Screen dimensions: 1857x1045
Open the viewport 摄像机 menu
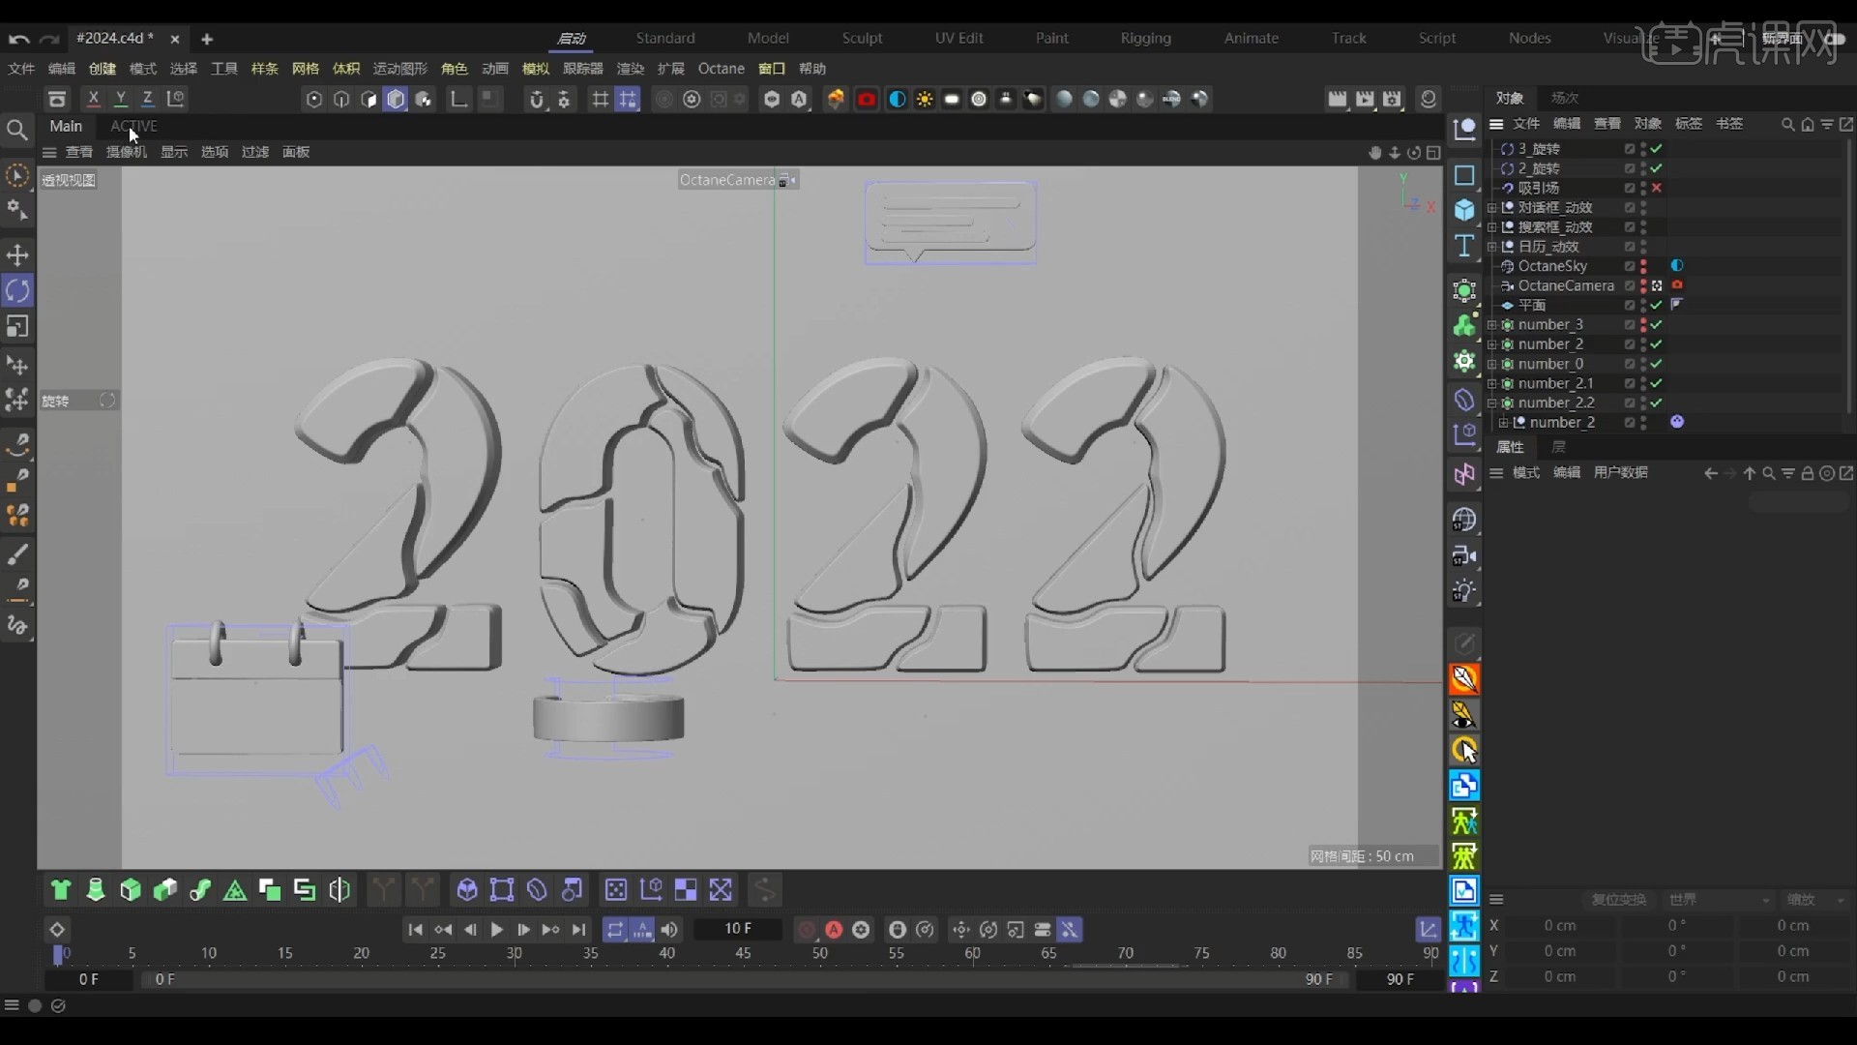point(127,152)
